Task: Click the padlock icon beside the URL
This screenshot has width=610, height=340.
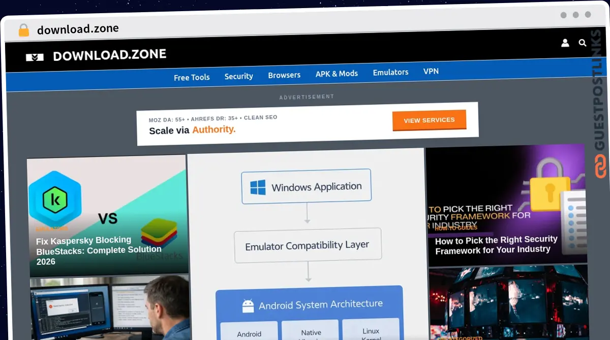Action: [x=23, y=30]
